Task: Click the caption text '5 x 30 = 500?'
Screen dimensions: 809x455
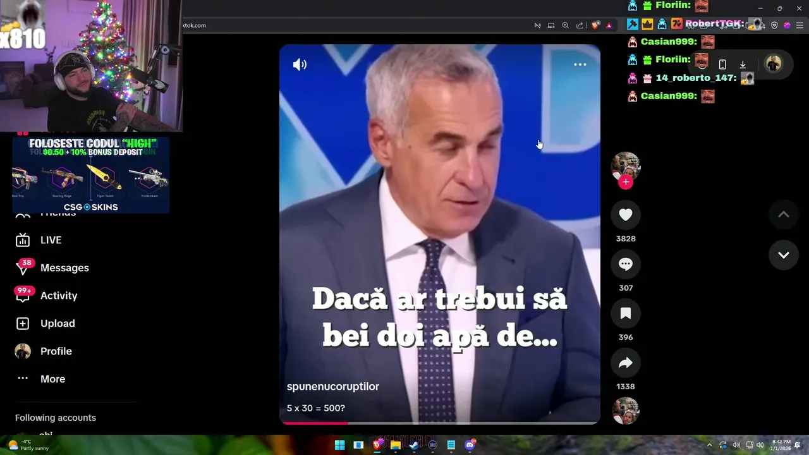Action: pyautogui.click(x=316, y=408)
